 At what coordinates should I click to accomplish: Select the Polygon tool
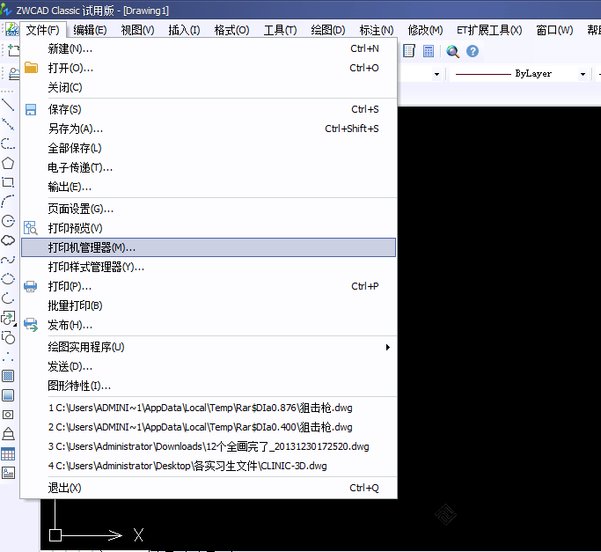pos(8,163)
